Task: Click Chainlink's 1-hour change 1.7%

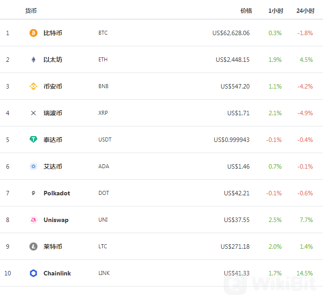Action: [x=275, y=274]
